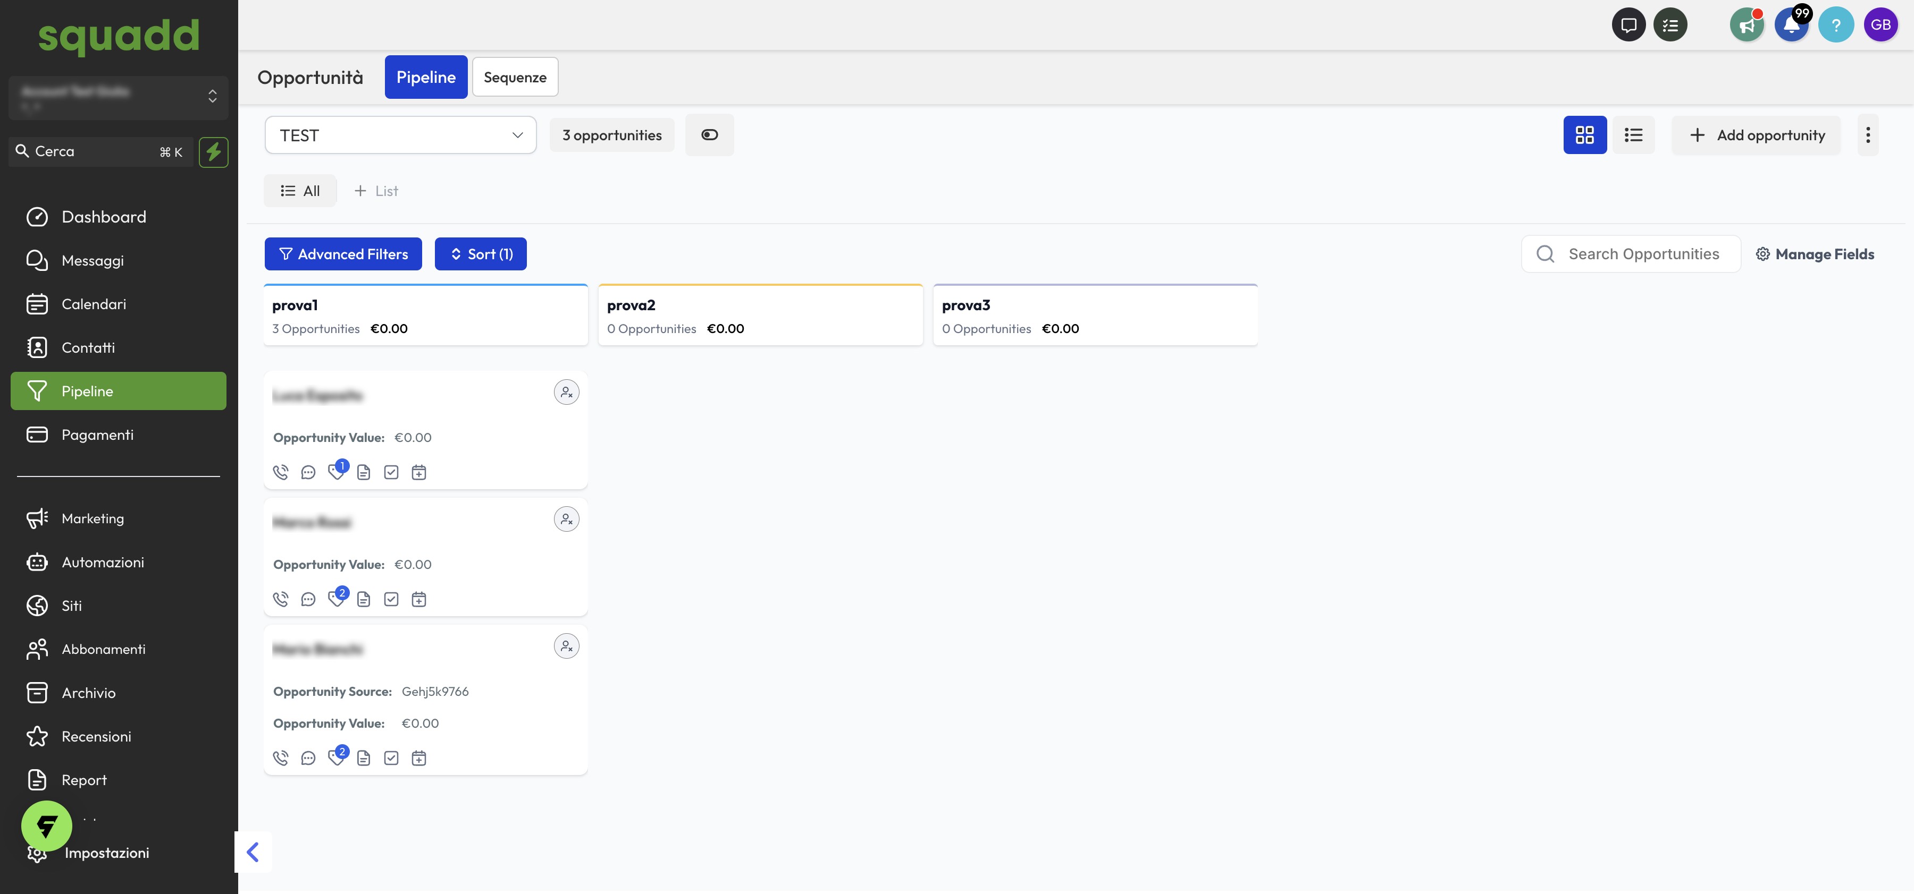Switch to list view layout

coord(1633,135)
